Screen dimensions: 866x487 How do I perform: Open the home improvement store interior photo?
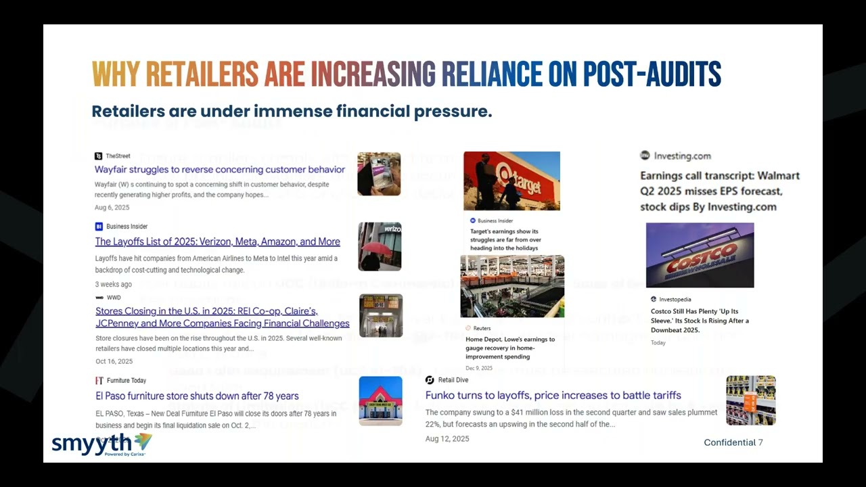512,286
